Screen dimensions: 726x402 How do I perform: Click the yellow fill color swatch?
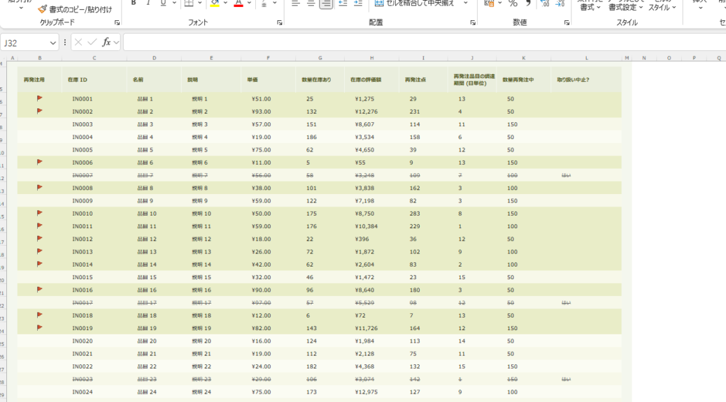click(214, 6)
